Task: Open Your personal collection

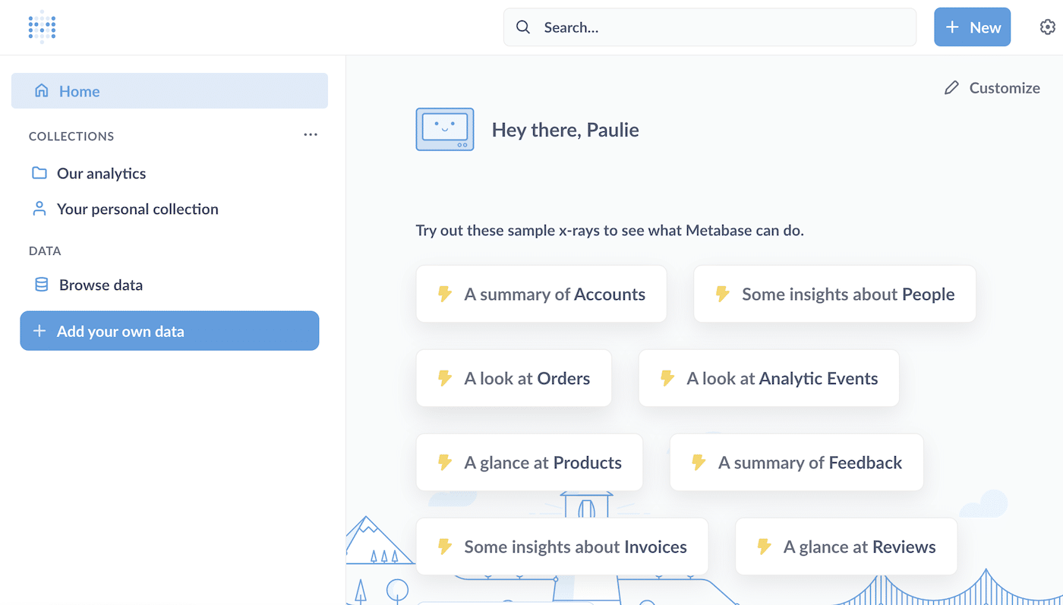Action: [x=137, y=209]
